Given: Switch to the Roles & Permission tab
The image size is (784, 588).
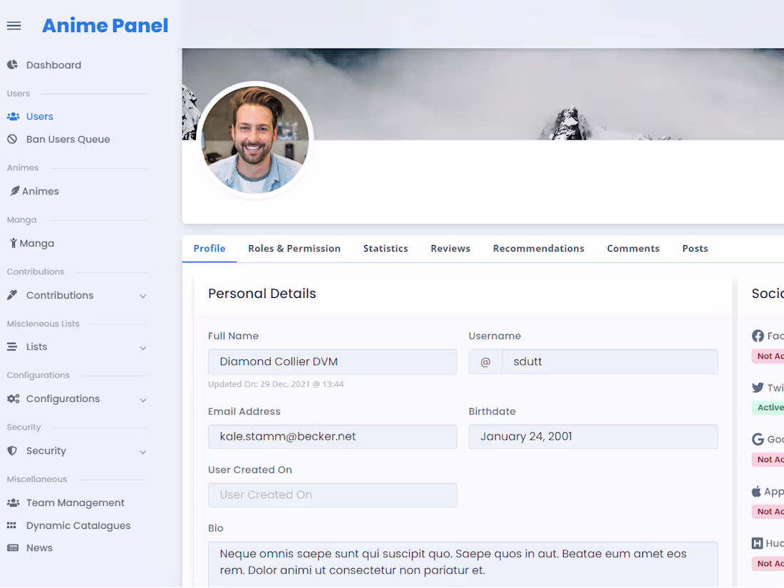Looking at the screenshot, I should click(x=294, y=248).
